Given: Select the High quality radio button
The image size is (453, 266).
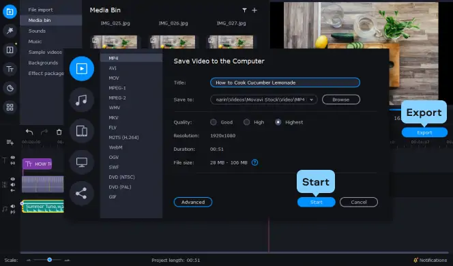Looking at the screenshot, I should tap(246, 122).
